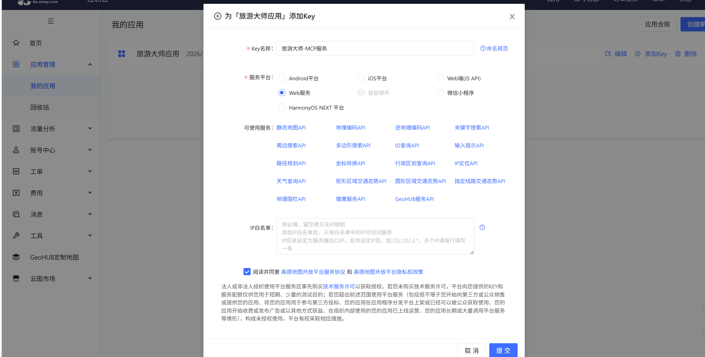Uncheck the 阅读并同意 agreement checkbox

pos(247,272)
